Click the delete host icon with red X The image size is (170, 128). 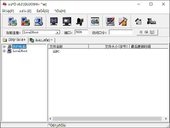click(26, 21)
